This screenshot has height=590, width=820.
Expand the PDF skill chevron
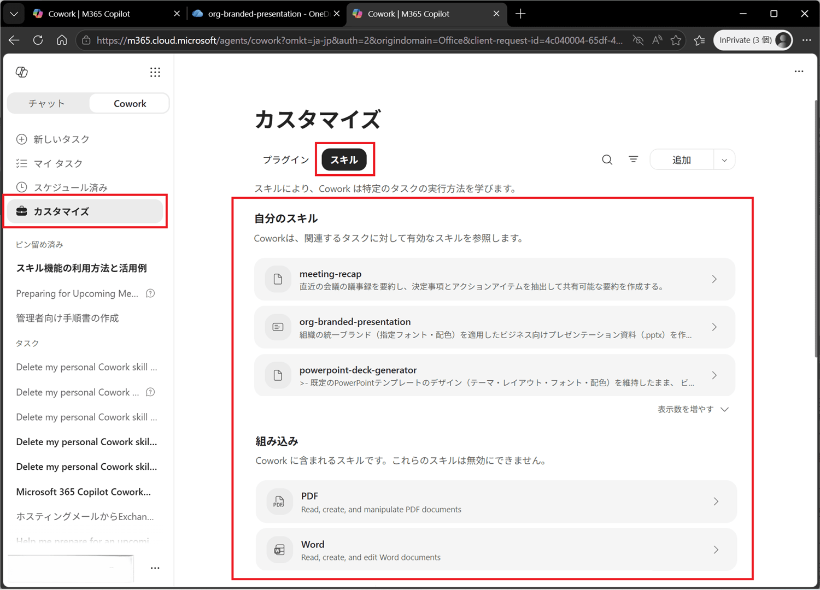pos(716,501)
